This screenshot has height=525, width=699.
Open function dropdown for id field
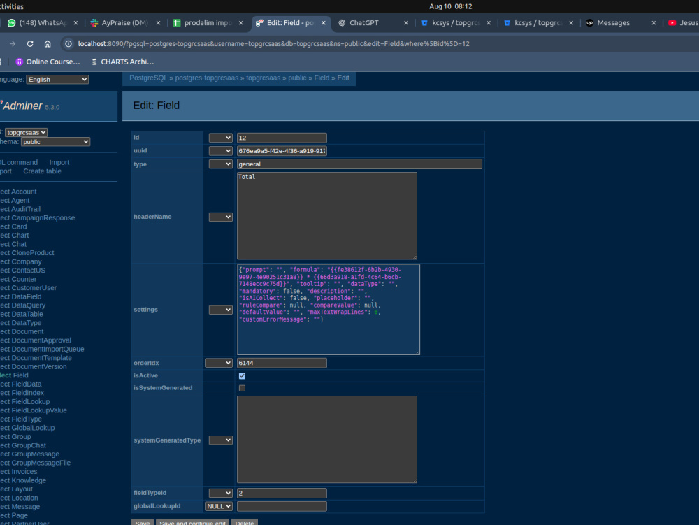[221, 138]
